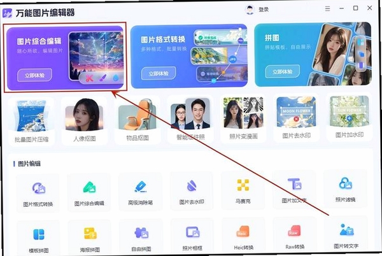Close the 万能图片编辑器 window
The width and height of the screenshot is (382, 256).
(x=369, y=8)
